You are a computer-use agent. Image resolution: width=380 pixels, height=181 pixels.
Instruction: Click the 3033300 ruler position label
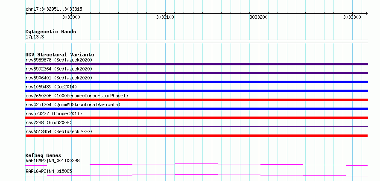[352, 17]
